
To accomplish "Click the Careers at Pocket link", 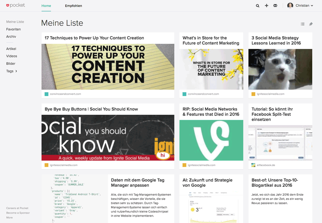I will point(17,208).
